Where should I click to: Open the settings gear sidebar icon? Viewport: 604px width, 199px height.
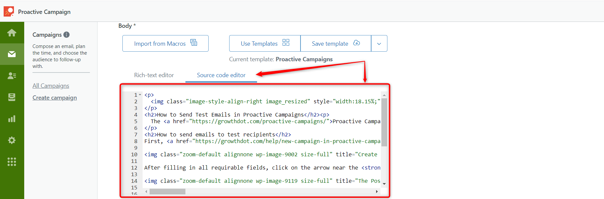(x=12, y=140)
